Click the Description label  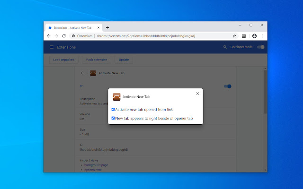point(88,99)
